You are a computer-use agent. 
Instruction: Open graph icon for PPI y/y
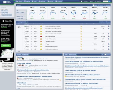[x=109, y=44]
